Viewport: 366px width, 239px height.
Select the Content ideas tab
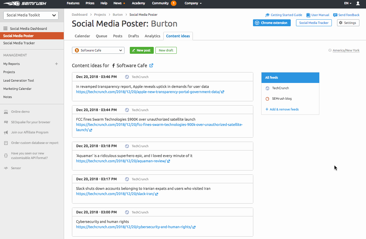pyautogui.click(x=178, y=36)
